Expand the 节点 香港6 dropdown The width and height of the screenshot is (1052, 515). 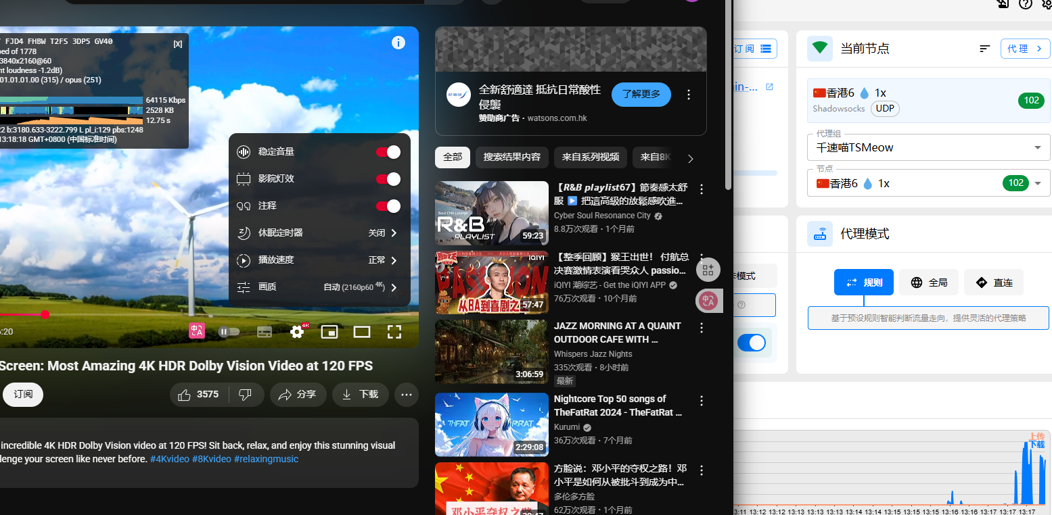click(x=929, y=183)
